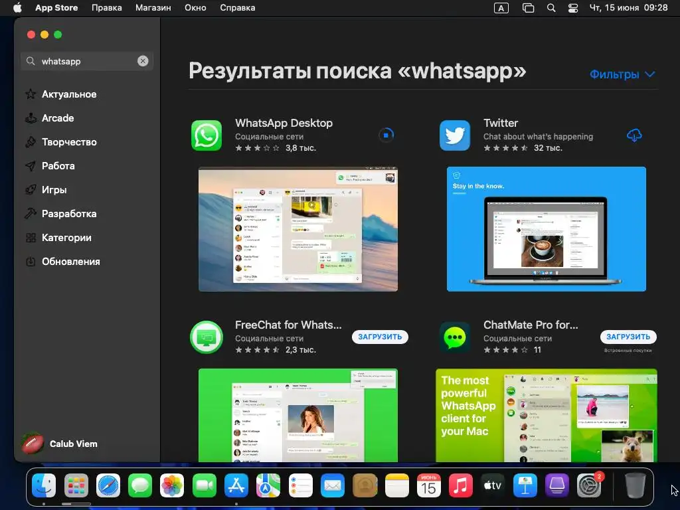Open Launchpad from the Dock
Image resolution: width=680 pixels, height=510 pixels.
(x=76, y=485)
